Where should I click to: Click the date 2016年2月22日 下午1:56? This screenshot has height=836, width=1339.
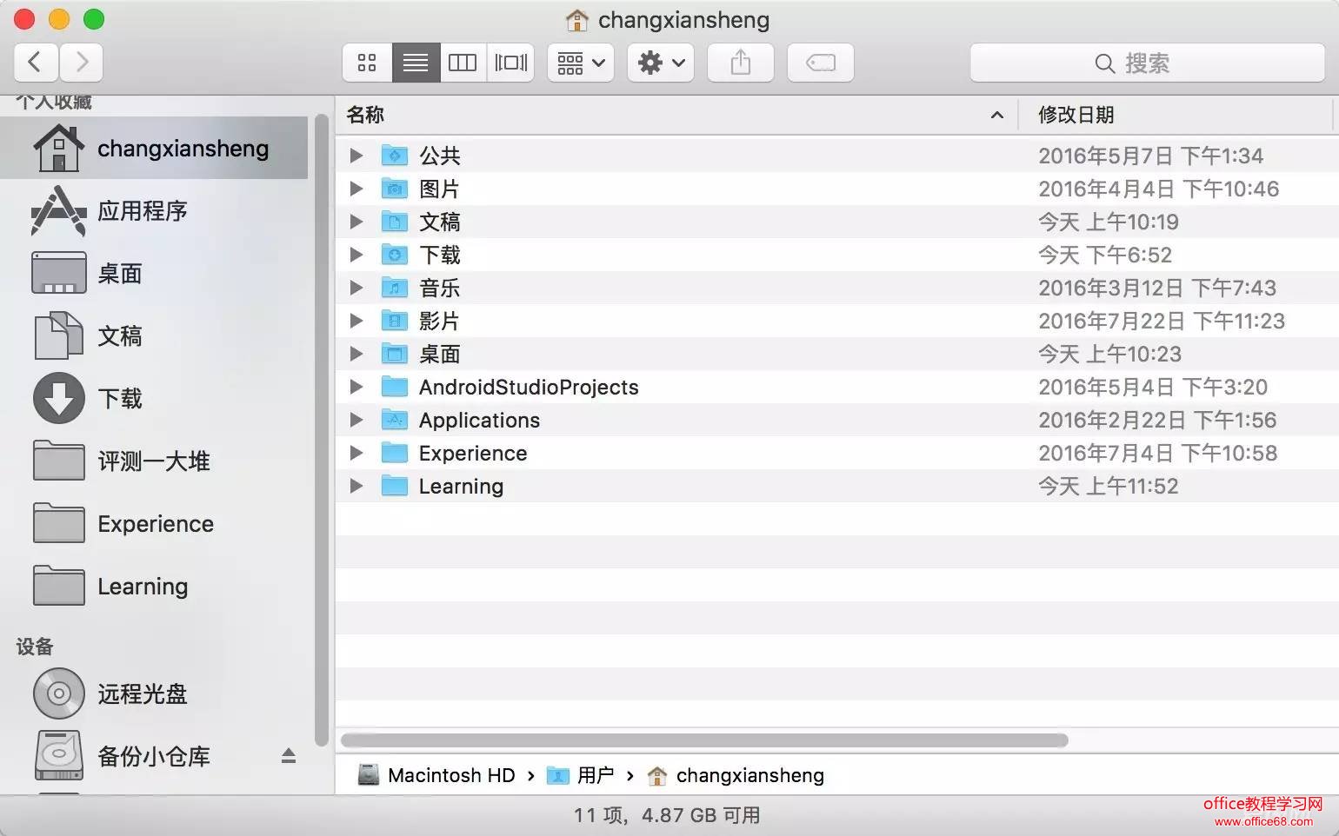pos(1157,420)
